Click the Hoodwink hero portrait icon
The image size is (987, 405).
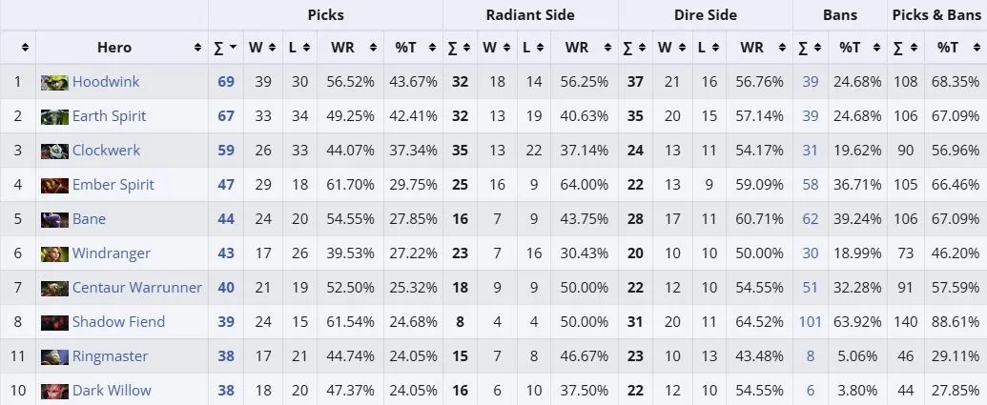click(54, 82)
